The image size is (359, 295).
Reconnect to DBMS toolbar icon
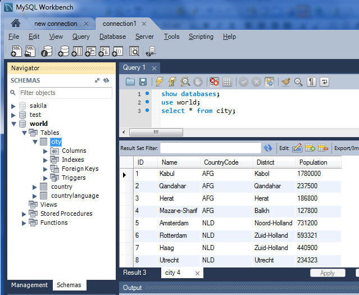tap(151, 51)
